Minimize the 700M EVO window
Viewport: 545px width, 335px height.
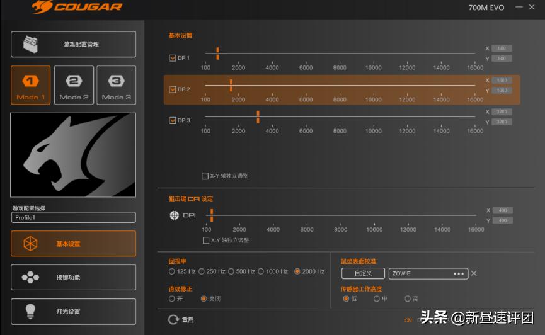519,7
